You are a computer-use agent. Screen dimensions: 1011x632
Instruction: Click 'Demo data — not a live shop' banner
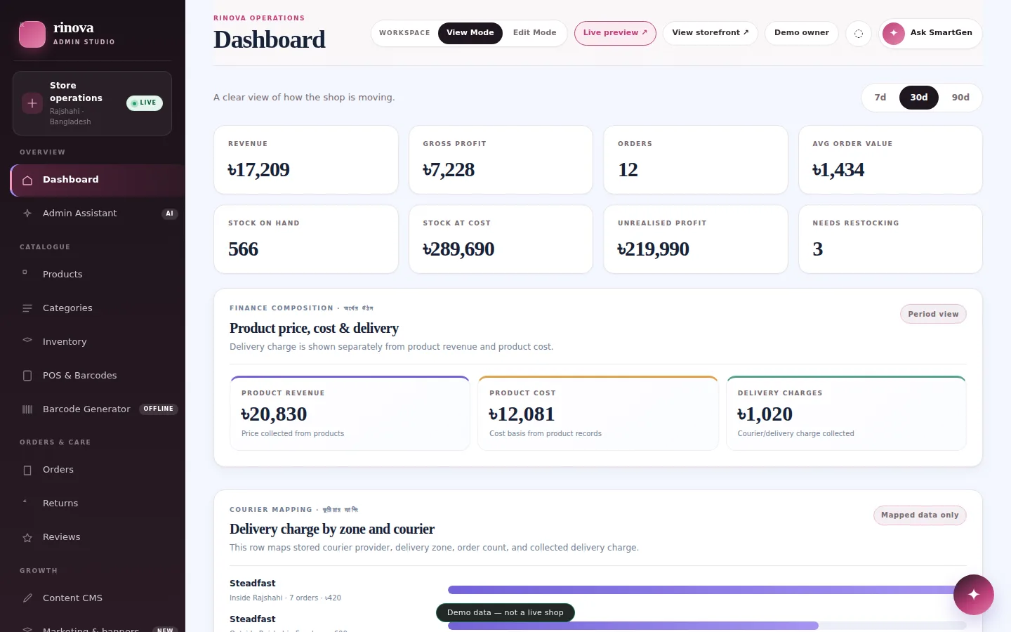(505, 613)
